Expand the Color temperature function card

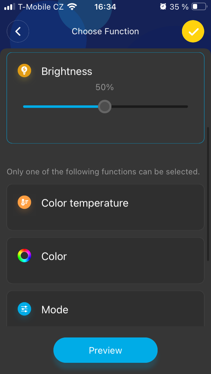[105, 207]
